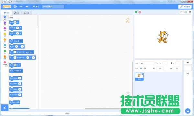
Task: Click the app icon in the window title bar
Action: point(2,2)
